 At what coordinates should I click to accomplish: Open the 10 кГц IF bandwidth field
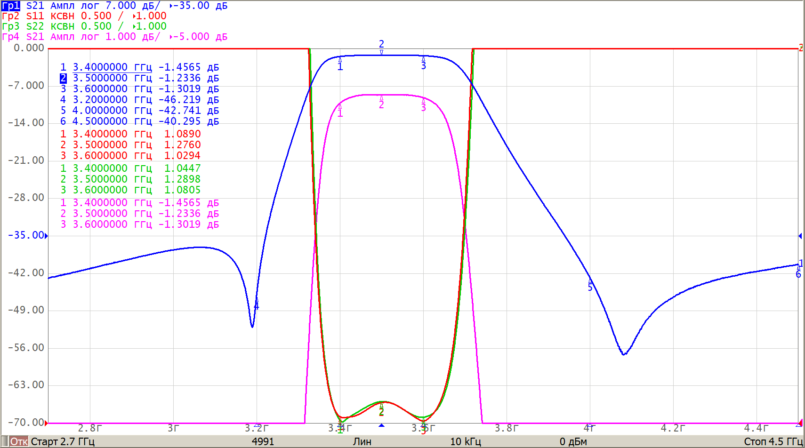465,441
